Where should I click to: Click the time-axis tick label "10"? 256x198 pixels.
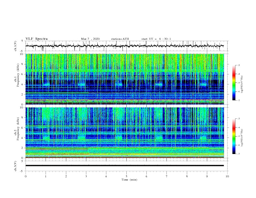(227, 176)
